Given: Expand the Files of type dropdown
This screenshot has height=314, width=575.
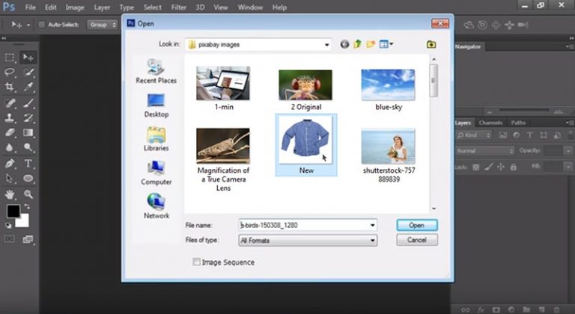Looking at the screenshot, I should [x=372, y=241].
